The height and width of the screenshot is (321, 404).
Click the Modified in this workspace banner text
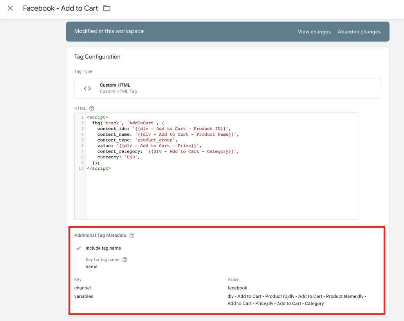(109, 31)
